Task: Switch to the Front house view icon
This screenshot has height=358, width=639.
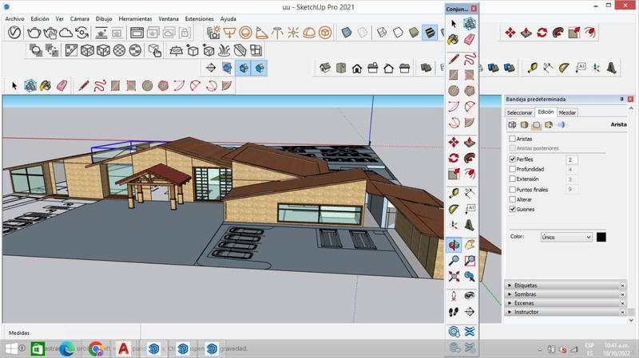Action: click(x=357, y=68)
